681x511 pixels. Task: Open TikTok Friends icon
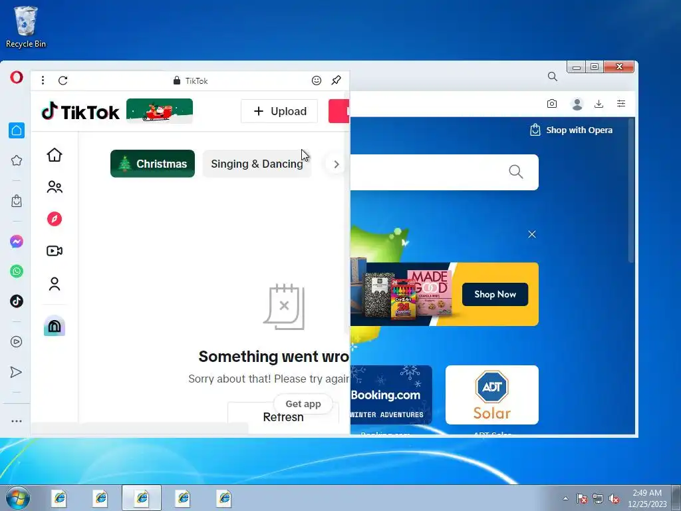point(55,187)
